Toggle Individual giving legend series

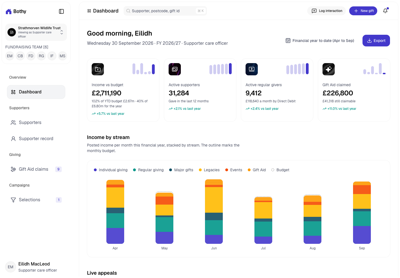[111, 170]
